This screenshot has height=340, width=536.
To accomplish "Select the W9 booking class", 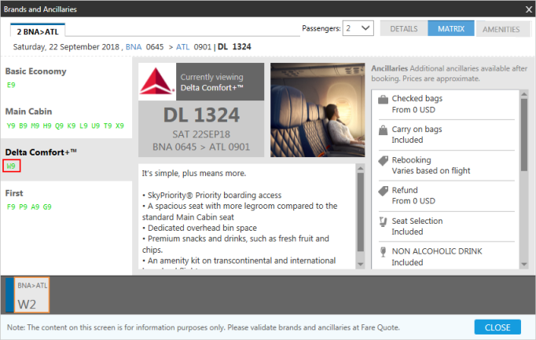I will coord(12,166).
